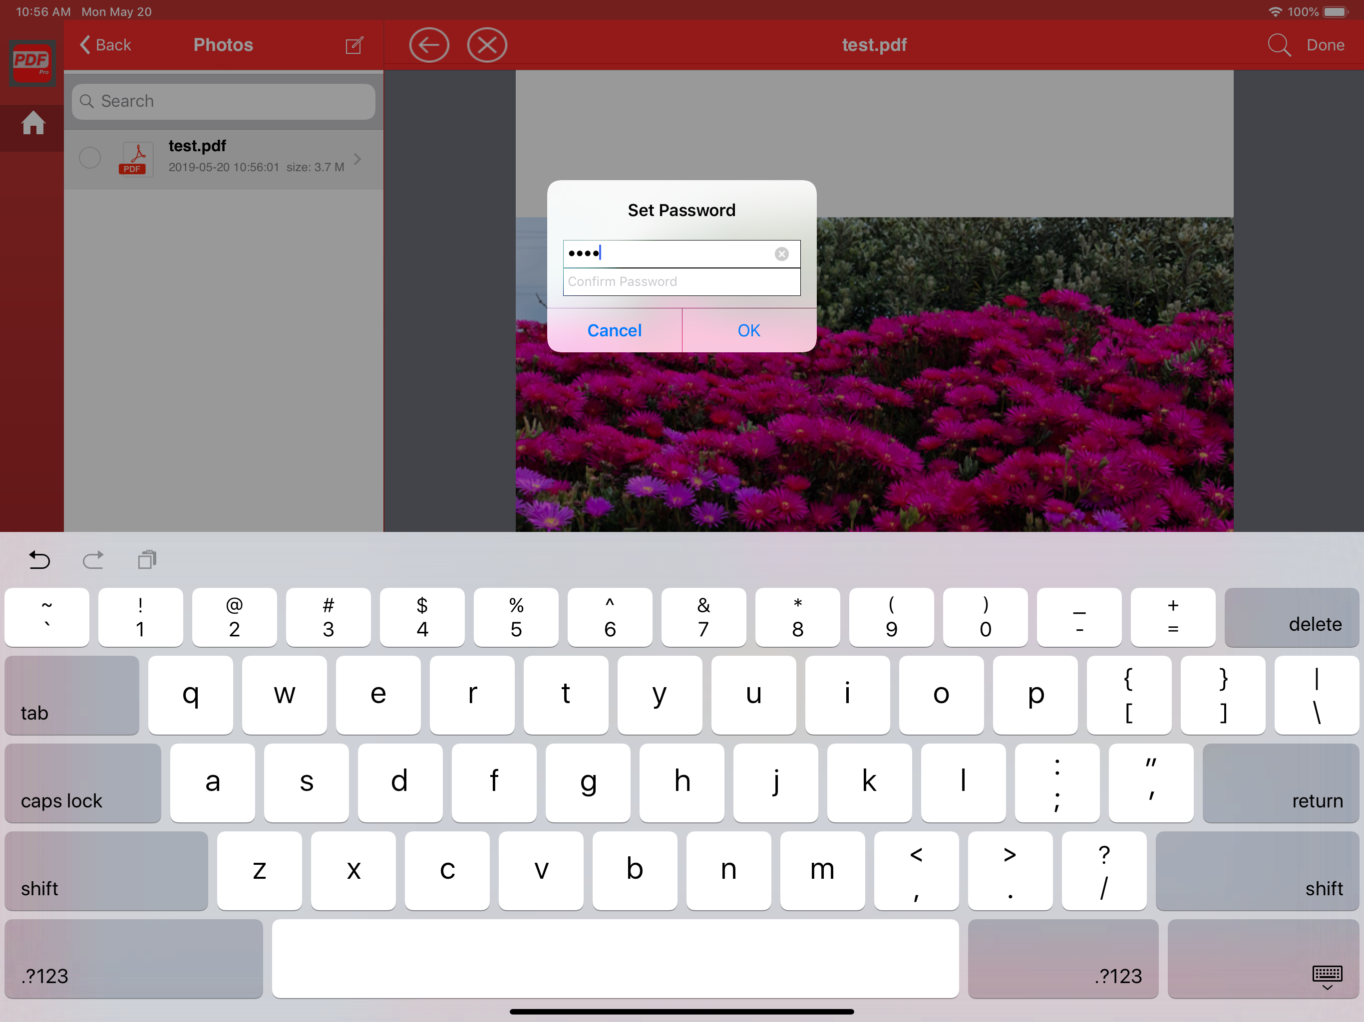
Task: Cancel the Set Password dialog
Action: 614,330
